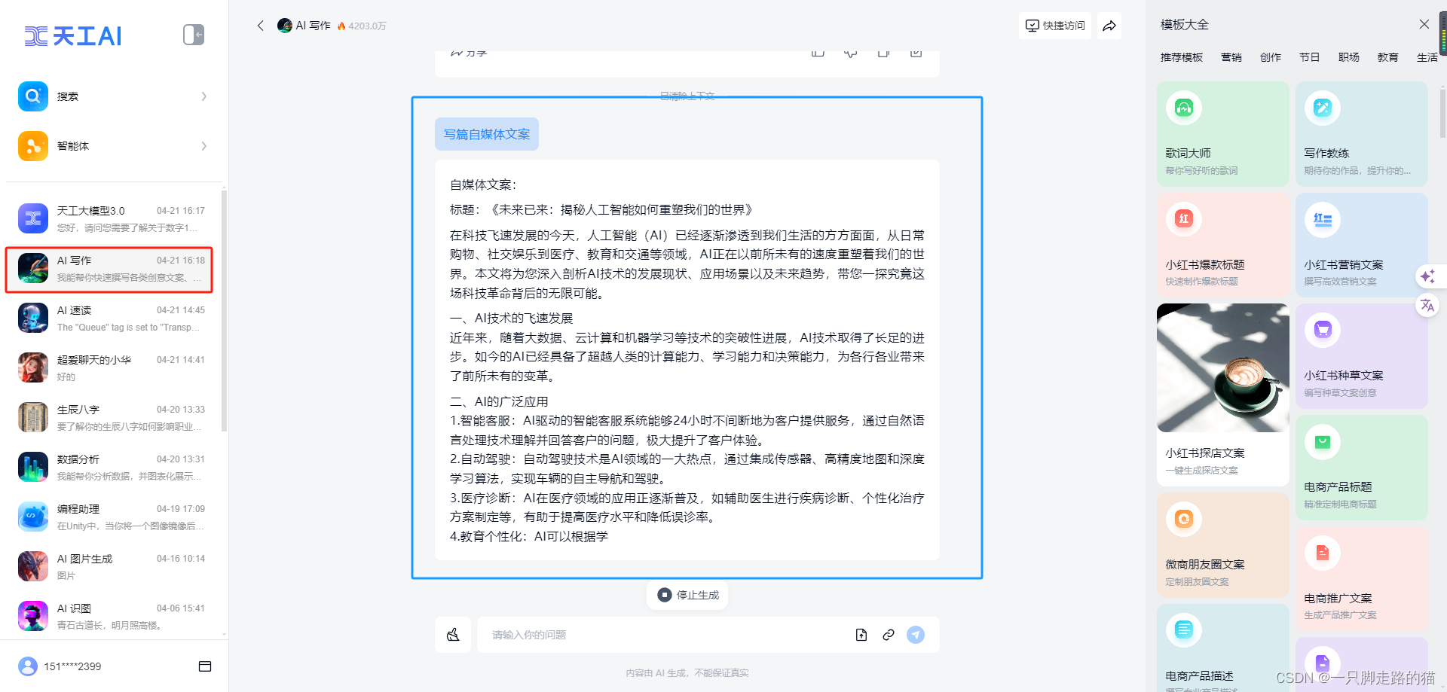Select the AI 写作 conversation avatar

coord(33,268)
